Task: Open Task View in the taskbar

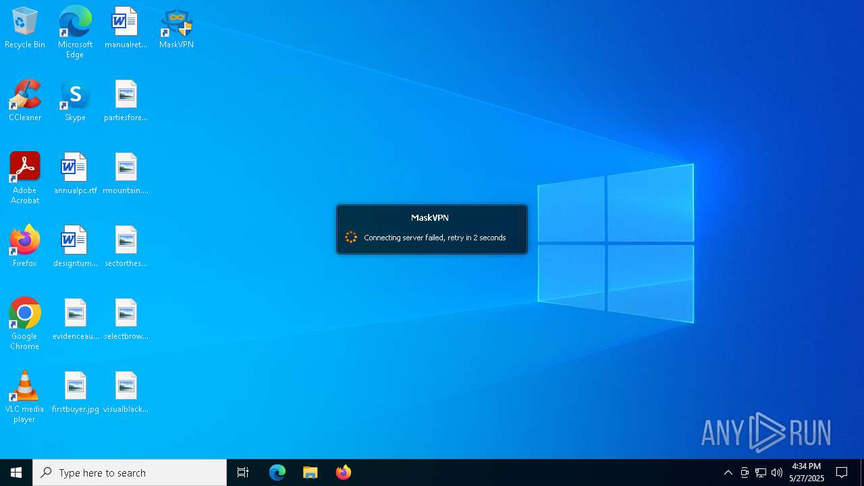Action: [x=243, y=473]
